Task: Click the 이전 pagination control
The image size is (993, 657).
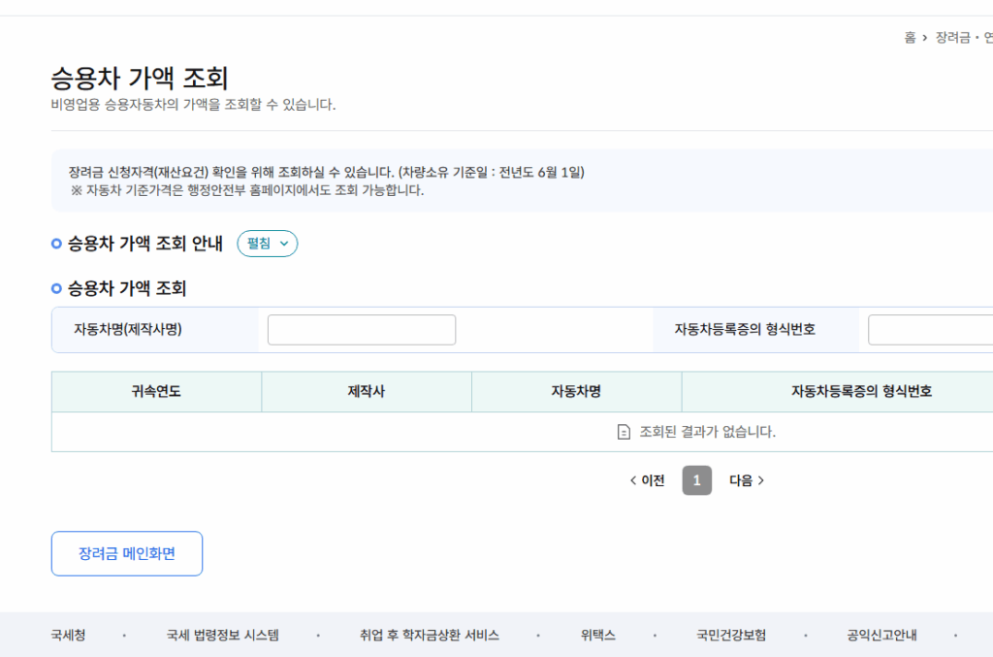Action: [646, 479]
